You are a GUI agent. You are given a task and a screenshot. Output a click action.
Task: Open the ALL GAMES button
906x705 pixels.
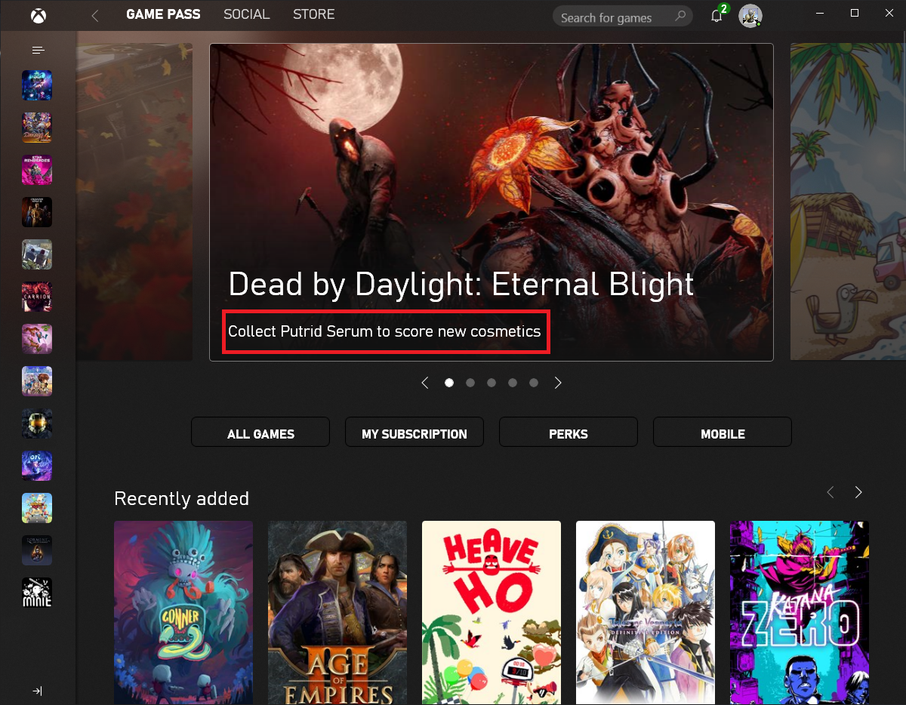(260, 433)
